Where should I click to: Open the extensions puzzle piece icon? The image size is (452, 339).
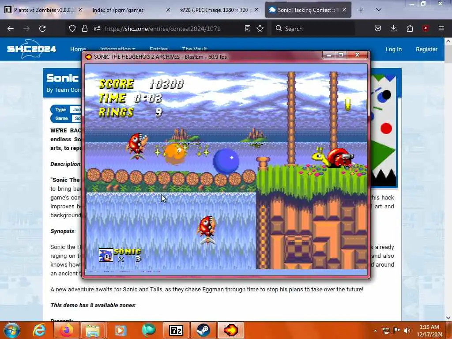pyautogui.click(x=410, y=28)
